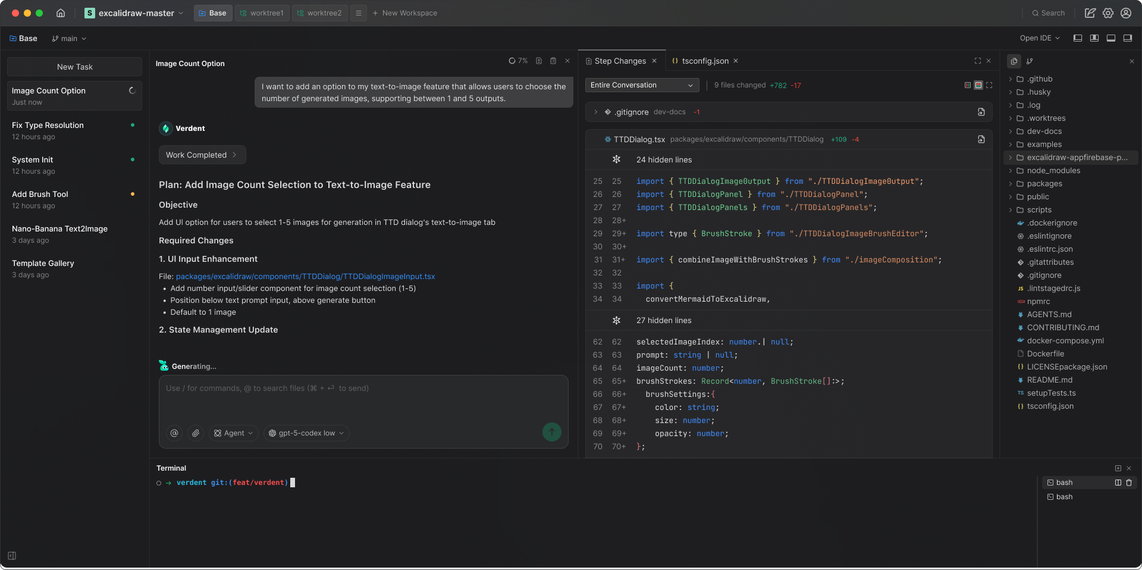This screenshot has height=570, width=1142.
Task: Click the home icon in title bar
Action: [x=61, y=13]
